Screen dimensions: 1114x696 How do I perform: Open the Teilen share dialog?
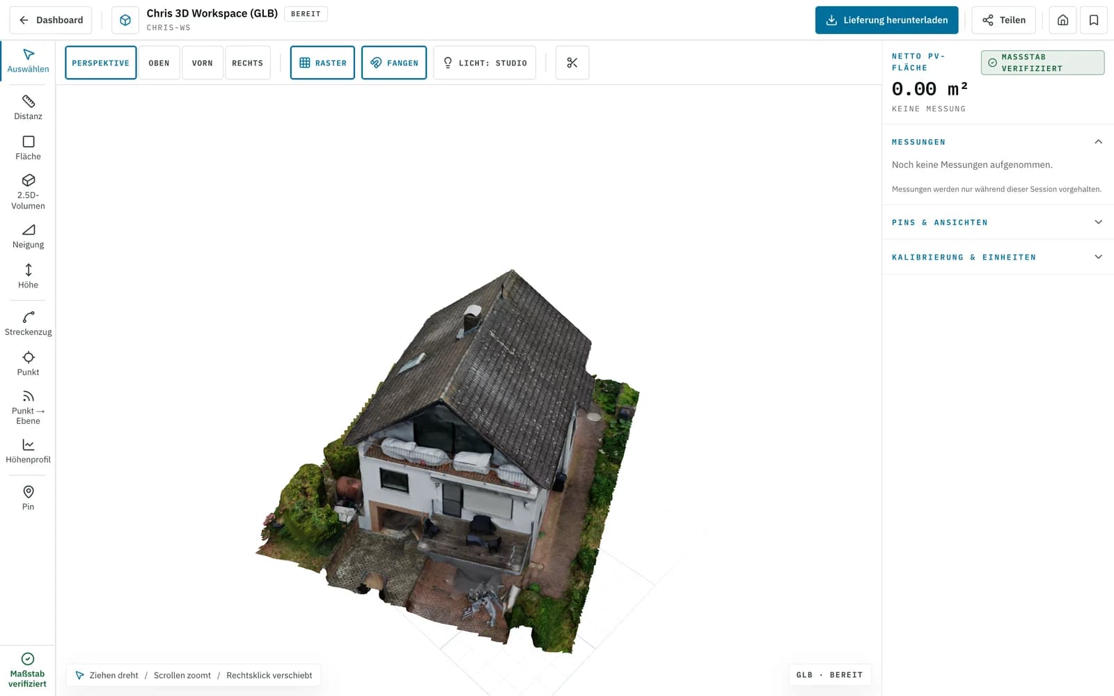pyautogui.click(x=1004, y=20)
